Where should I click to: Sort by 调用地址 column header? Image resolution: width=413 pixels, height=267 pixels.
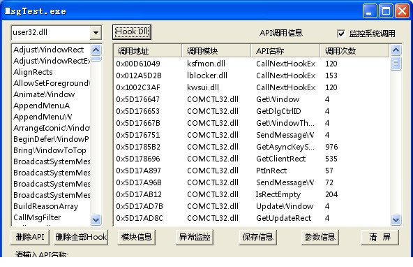coord(148,51)
